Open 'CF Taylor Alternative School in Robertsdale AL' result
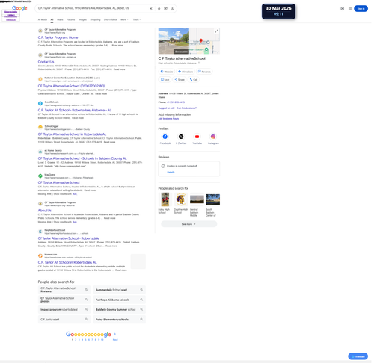This screenshot has width=374, height=363. pos(72,134)
